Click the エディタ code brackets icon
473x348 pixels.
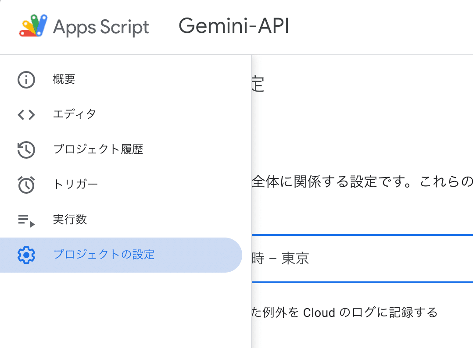point(26,115)
